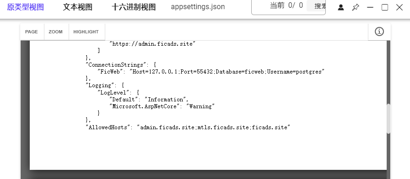Maximize the viewer window
The height and width of the screenshot is (179, 410).
coord(385,7)
